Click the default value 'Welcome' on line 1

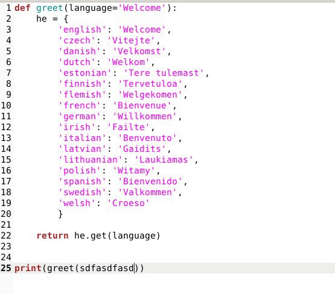pos(142,8)
